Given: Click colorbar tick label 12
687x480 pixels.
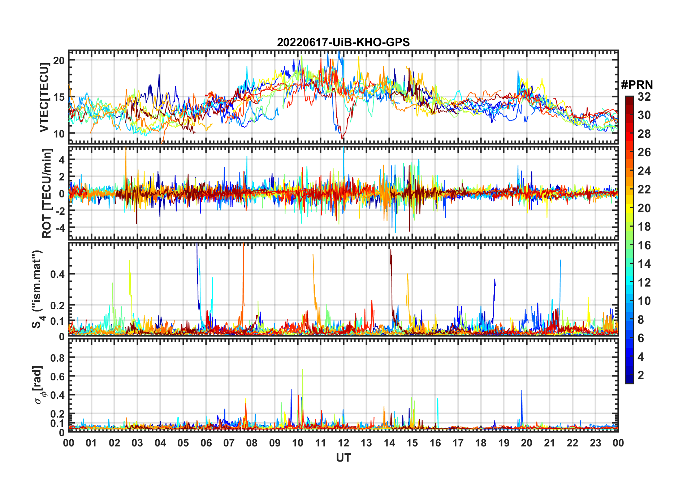Looking at the screenshot, I should tap(644, 283).
